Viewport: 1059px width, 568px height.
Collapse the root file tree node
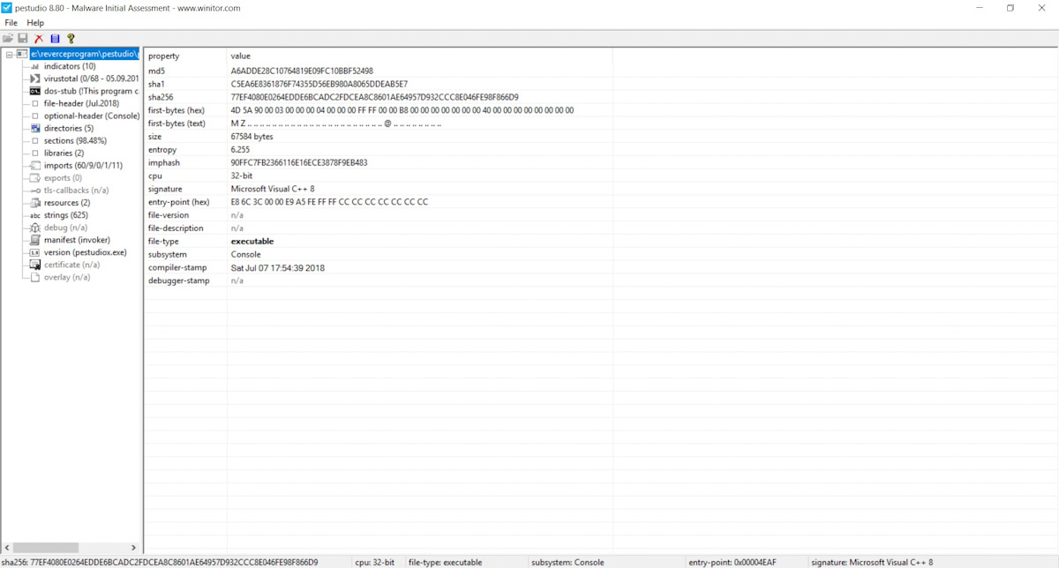[9, 55]
